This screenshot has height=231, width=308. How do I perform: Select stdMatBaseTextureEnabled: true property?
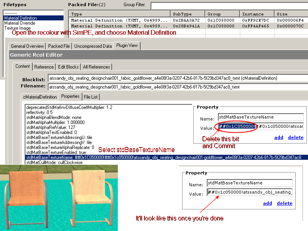56,152
